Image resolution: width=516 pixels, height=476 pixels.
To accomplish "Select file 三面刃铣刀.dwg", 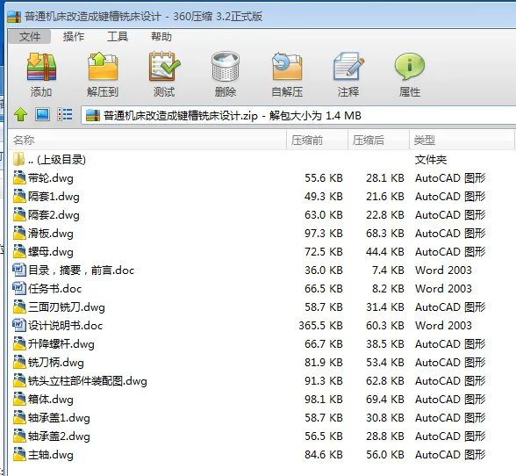I will (262, 307).
